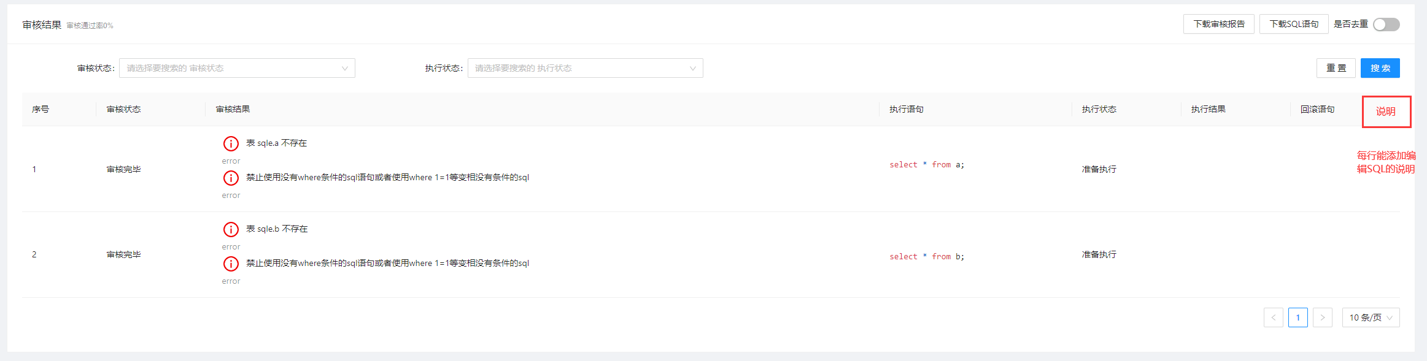The width and height of the screenshot is (1427, 361).
Task: Click the 审核结果 column header
Action: 233,109
